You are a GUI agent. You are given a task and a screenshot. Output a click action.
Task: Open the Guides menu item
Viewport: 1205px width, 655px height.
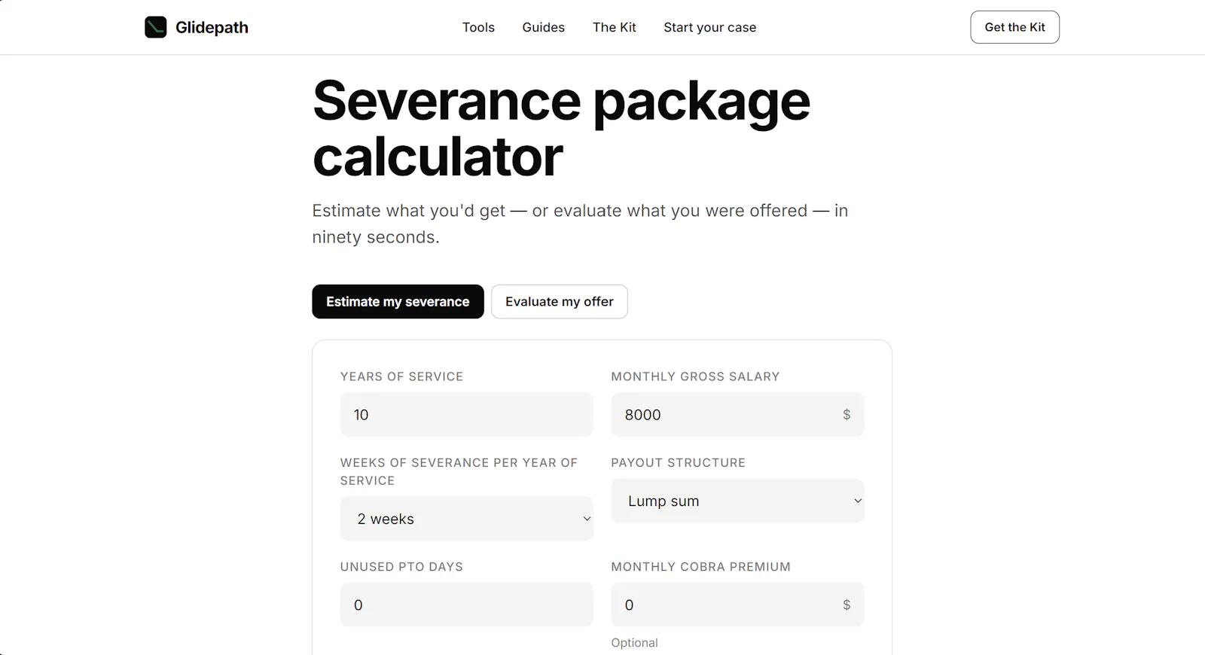pyautogui.click(x=544, y=27)
